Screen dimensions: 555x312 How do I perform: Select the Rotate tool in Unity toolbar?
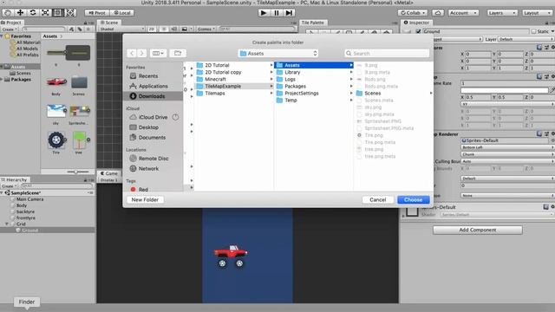33,13
